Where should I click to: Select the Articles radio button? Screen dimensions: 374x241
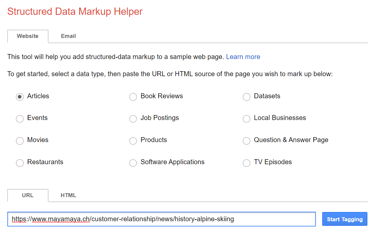pos(20,97)
